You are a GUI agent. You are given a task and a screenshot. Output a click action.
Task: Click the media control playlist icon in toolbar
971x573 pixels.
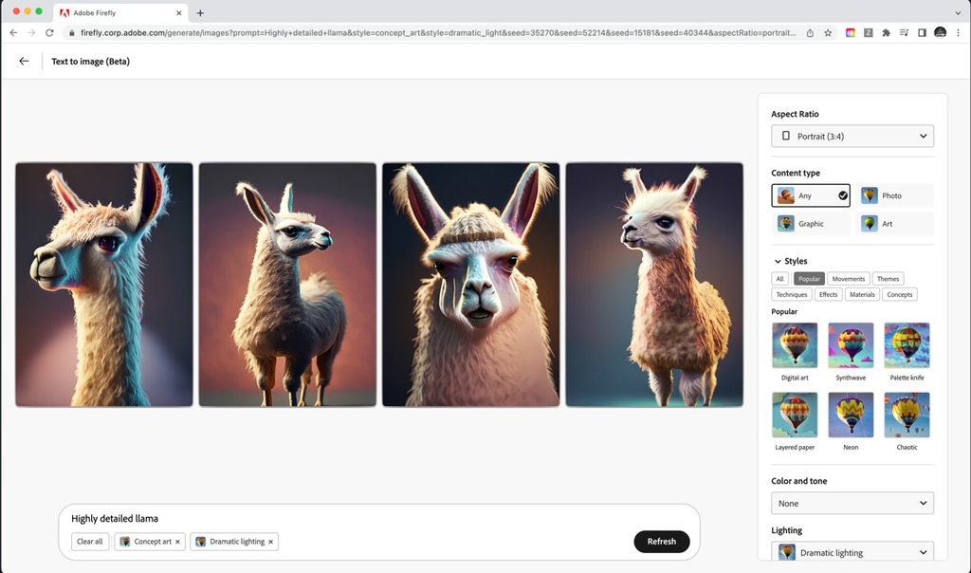(x=904, y=33)
